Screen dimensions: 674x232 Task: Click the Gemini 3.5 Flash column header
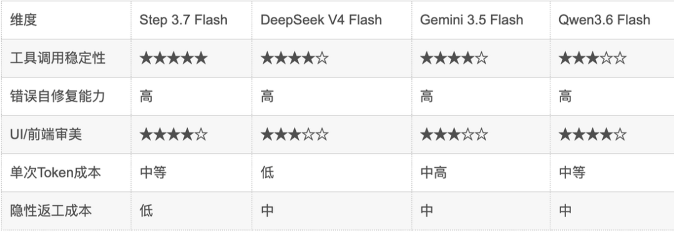pyautogui.click(x=472, y=20)
